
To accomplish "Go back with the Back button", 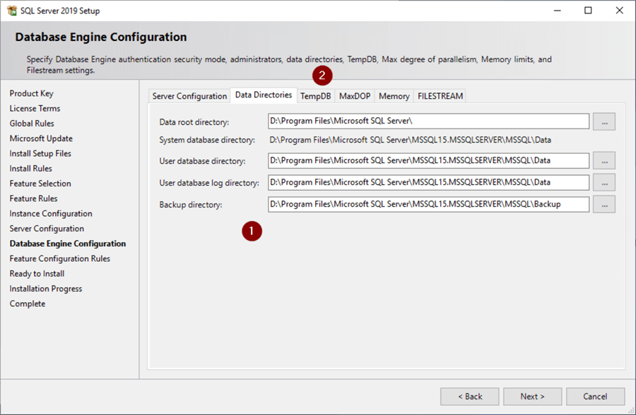I will tap(470, 397).
